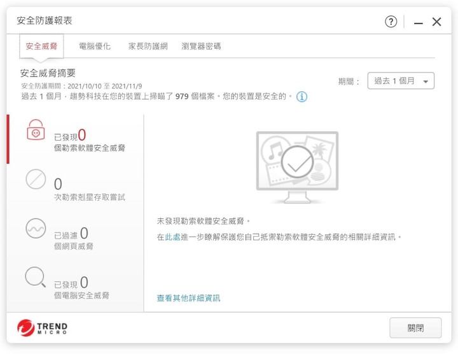Click the Trend Micro logo

tap(42, 328)
